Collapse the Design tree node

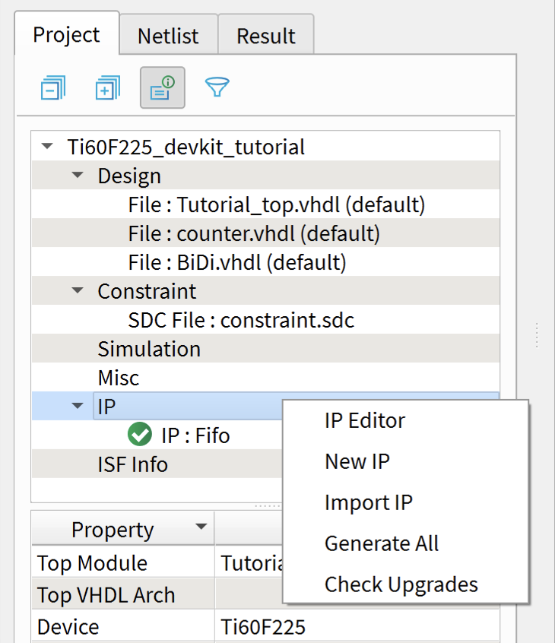(x=78, y=176)
